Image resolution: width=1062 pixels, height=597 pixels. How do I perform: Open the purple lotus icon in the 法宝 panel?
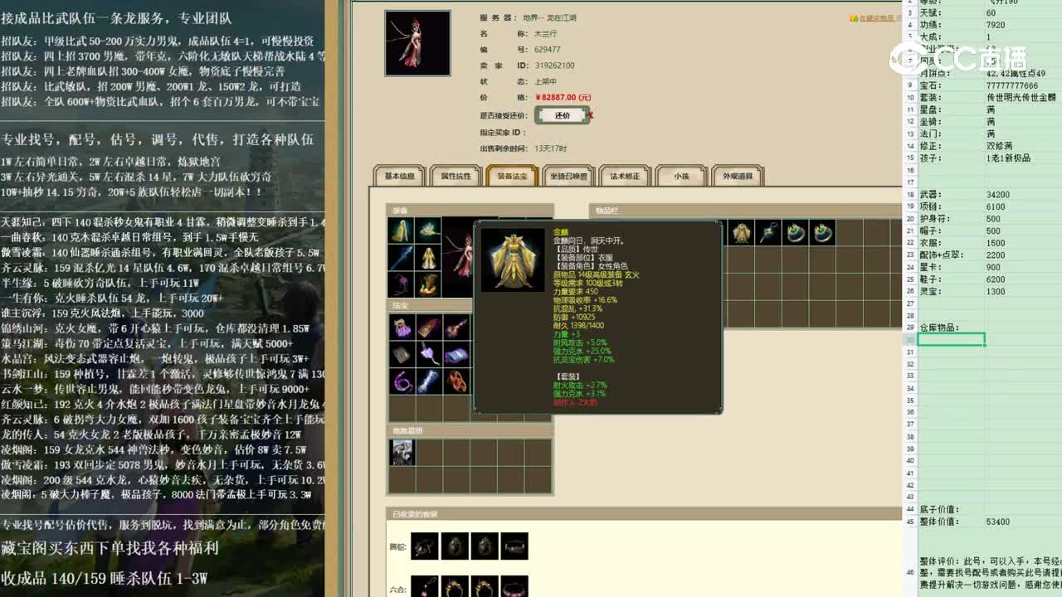402,325
